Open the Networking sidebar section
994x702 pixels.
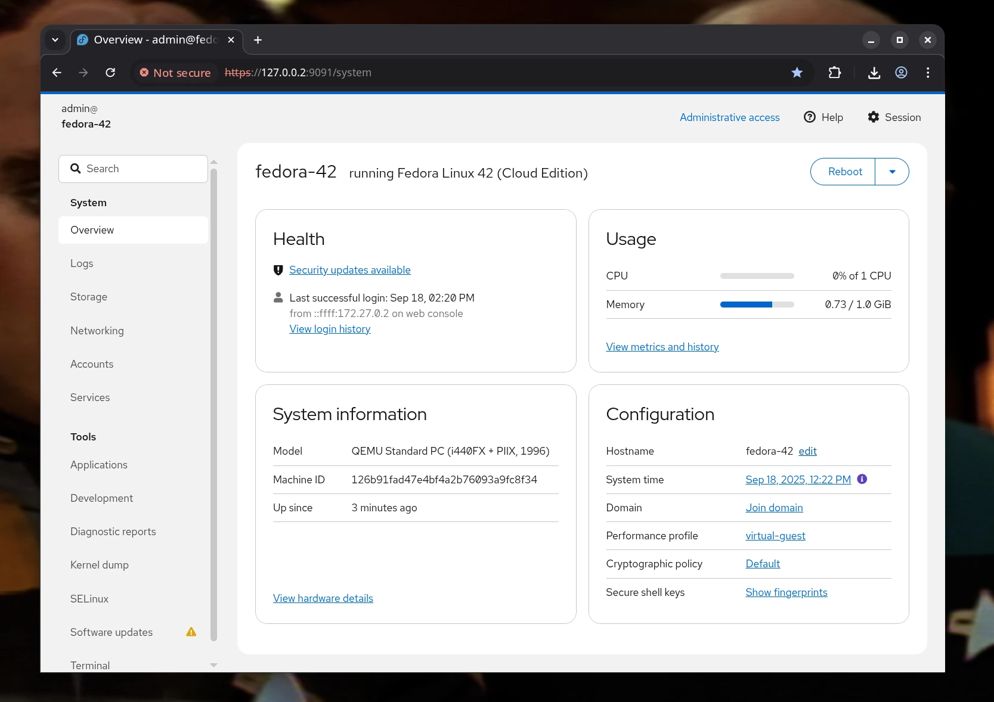[97, 331]
